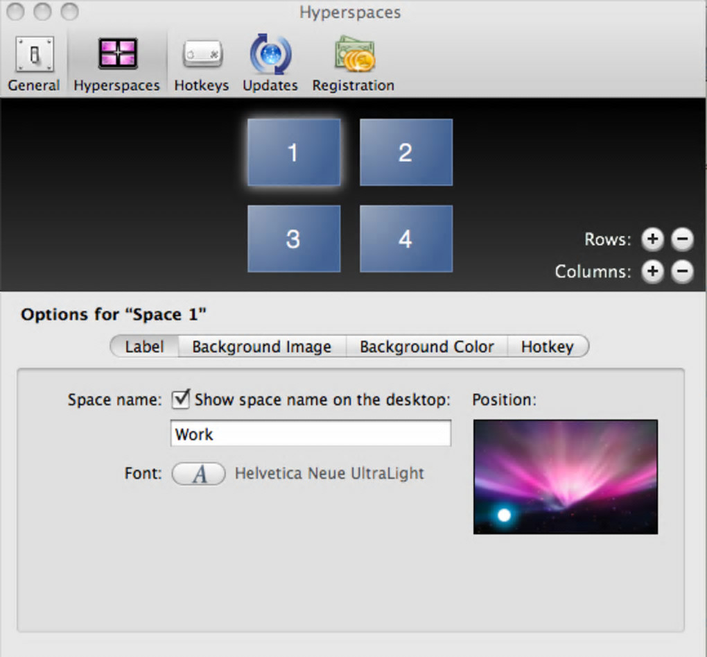Select the Hyperspaces toolbar icon
The width and height of the screenshot is (707, 657).
click(117, 63)
